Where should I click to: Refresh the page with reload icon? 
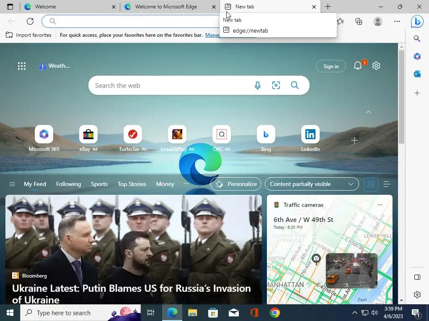30,21
